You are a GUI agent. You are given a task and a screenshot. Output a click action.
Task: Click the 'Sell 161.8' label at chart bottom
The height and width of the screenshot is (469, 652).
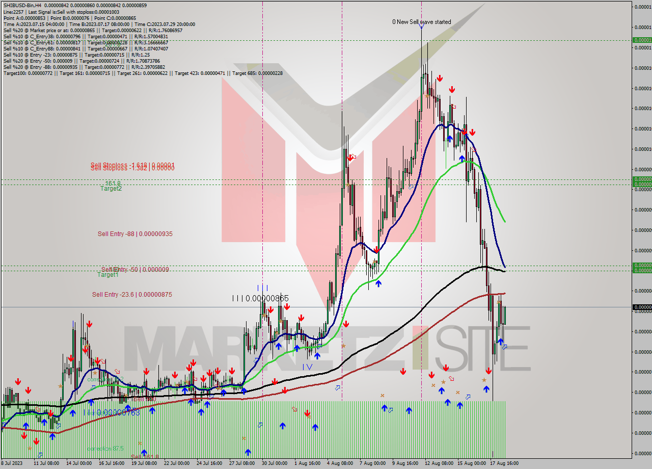(145, 457)
